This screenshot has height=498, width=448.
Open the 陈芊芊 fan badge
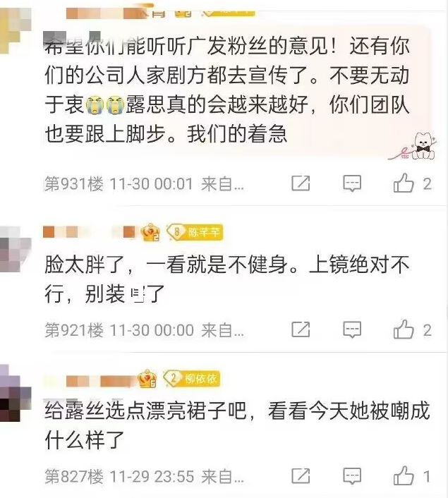195,232
